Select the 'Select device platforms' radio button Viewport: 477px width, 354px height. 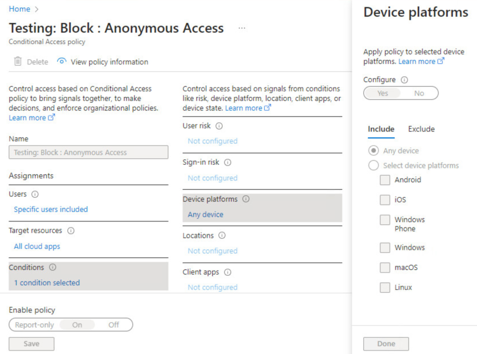coord(374,166)
